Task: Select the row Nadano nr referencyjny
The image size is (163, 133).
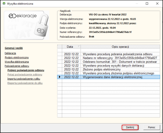Action: tap(108, 58)
